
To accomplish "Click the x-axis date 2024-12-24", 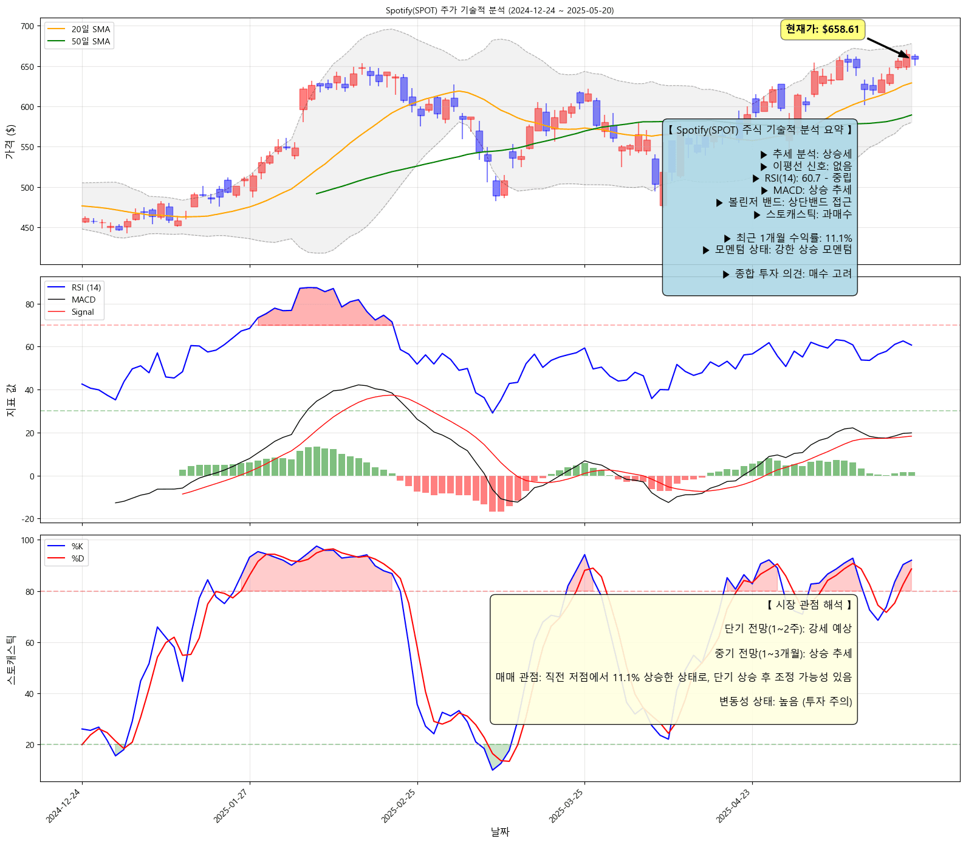I will [x=63, y=806].
